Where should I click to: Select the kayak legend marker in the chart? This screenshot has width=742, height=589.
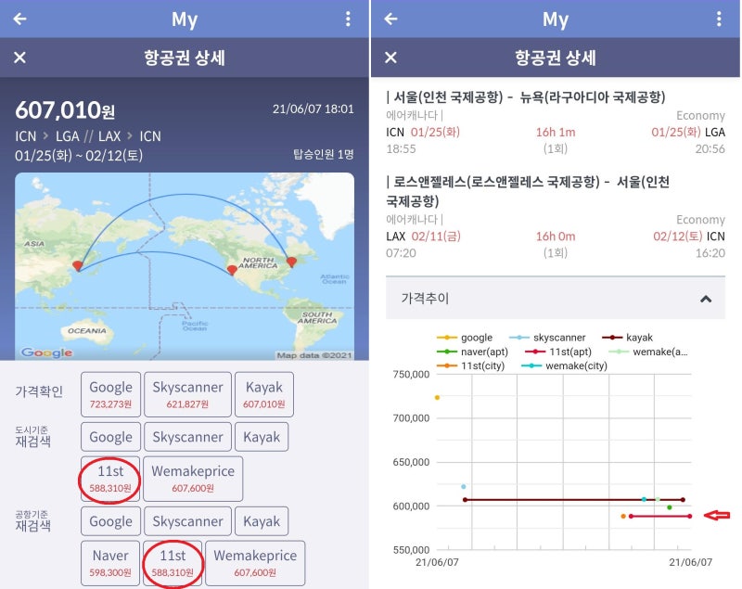click(612, 337)
